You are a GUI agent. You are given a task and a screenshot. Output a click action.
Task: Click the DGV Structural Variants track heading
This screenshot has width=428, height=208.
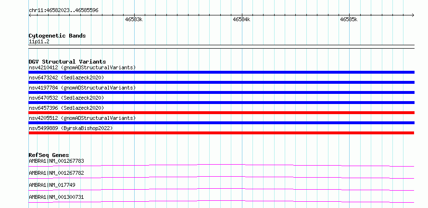[67, 62]
